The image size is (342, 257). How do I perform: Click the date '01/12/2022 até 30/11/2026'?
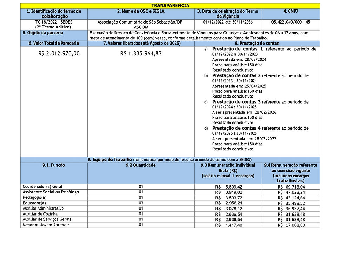click(228, 22)
